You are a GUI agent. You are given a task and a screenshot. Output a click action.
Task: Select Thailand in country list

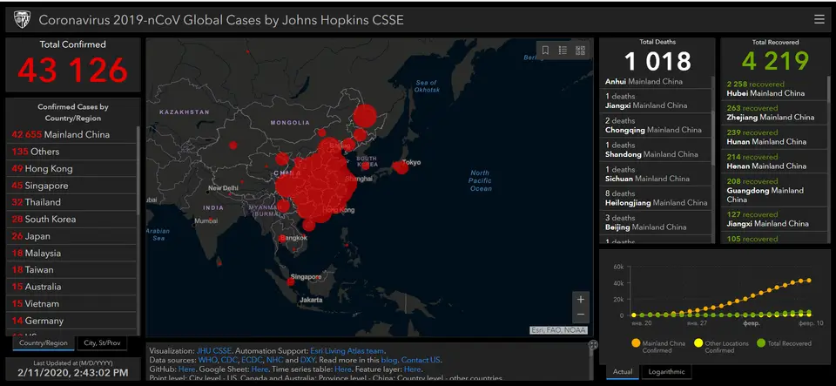click(x=71, y=202)
